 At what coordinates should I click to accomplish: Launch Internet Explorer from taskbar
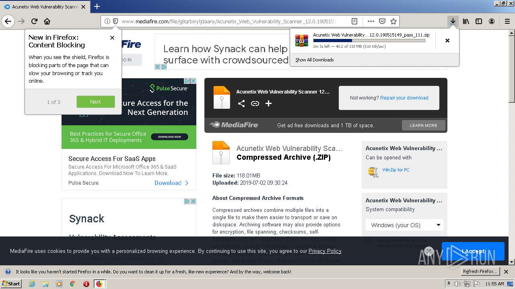tap(32, 284)
